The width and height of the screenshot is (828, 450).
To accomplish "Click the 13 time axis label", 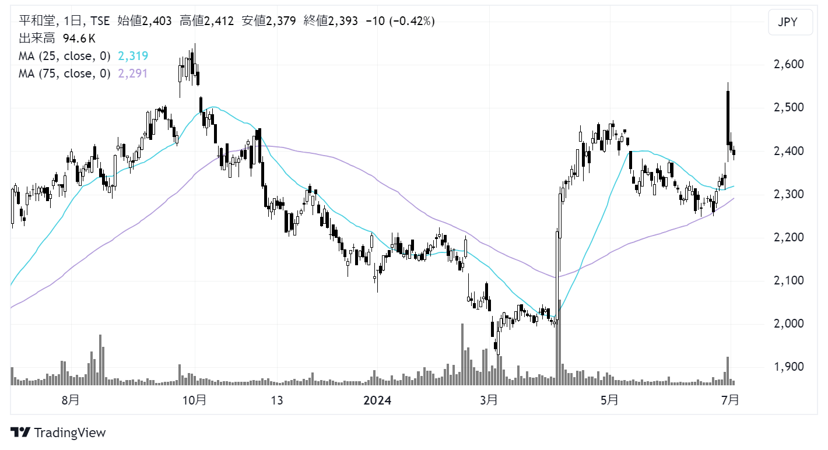I will [276, 400].
